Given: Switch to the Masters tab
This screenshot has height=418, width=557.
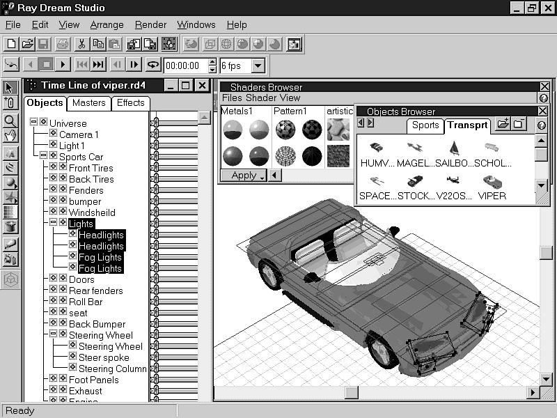Looking at the screenshot, I should click(x=89, y=103).
